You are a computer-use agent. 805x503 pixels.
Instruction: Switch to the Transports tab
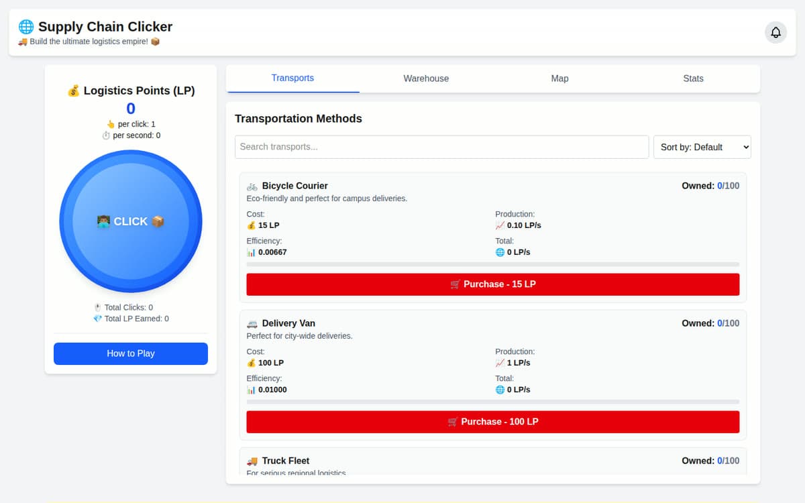[x=292, y=78]
